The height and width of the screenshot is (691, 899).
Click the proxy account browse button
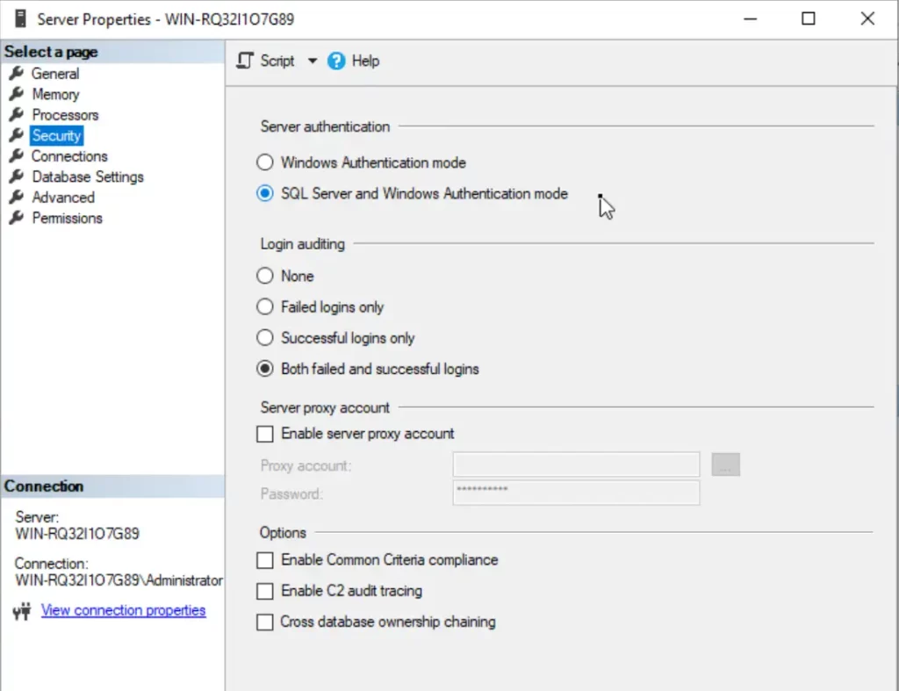click(726, 464)
